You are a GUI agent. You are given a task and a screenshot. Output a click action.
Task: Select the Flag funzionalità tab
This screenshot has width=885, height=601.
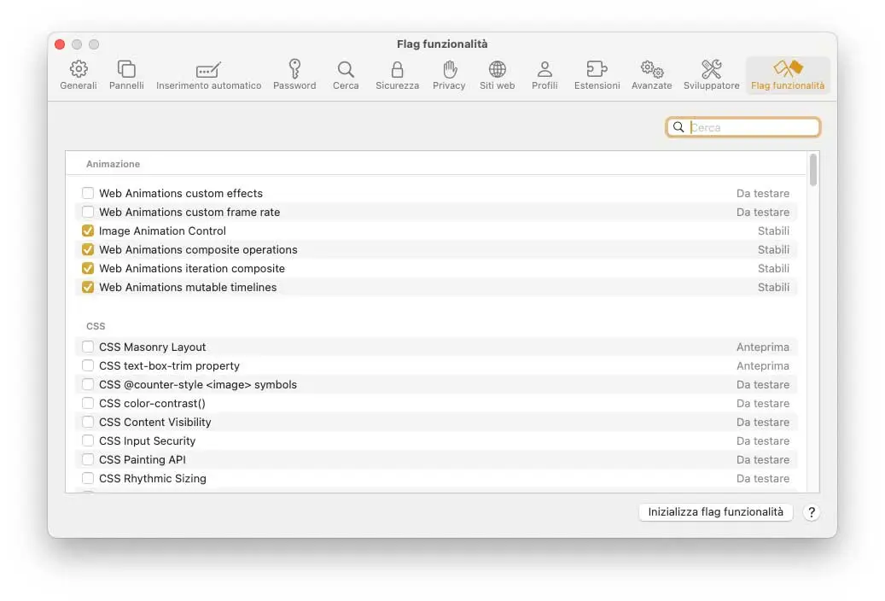[x=787, y=75]
